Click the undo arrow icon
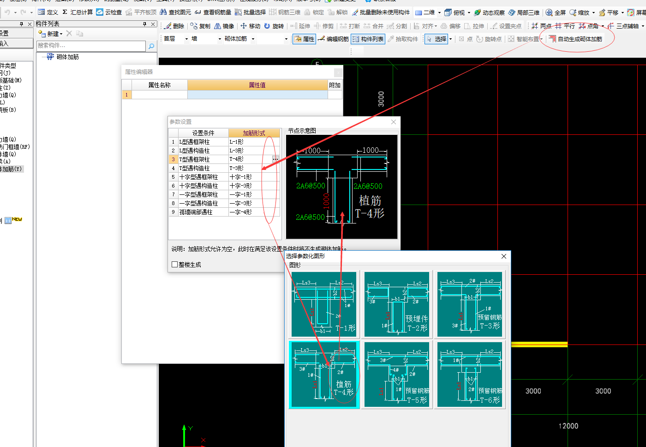 tap(7, 12)
